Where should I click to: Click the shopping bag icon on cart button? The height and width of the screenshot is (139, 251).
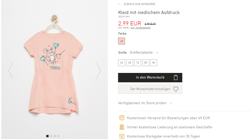click(x=176, y=78)
